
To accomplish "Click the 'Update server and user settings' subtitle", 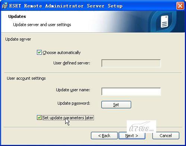I will pyautogui.click(x=42, y=25).
